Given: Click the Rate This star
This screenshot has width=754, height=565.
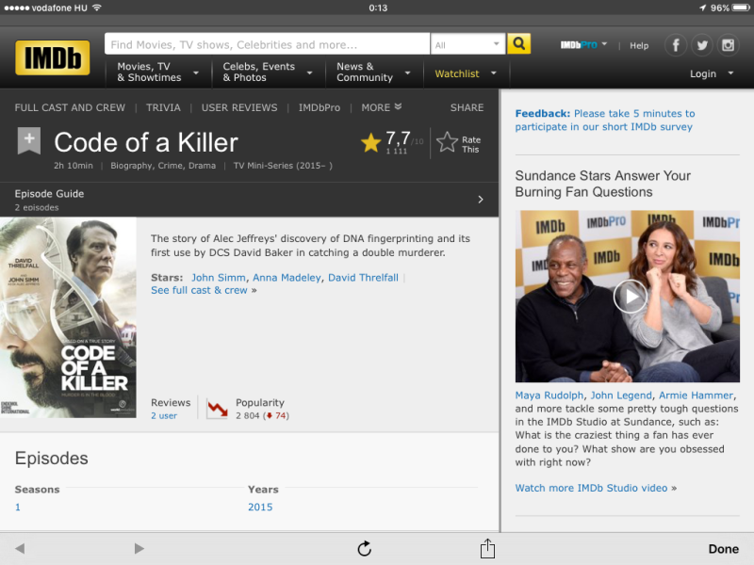Looking at the screenshot, I should (447, 142).
